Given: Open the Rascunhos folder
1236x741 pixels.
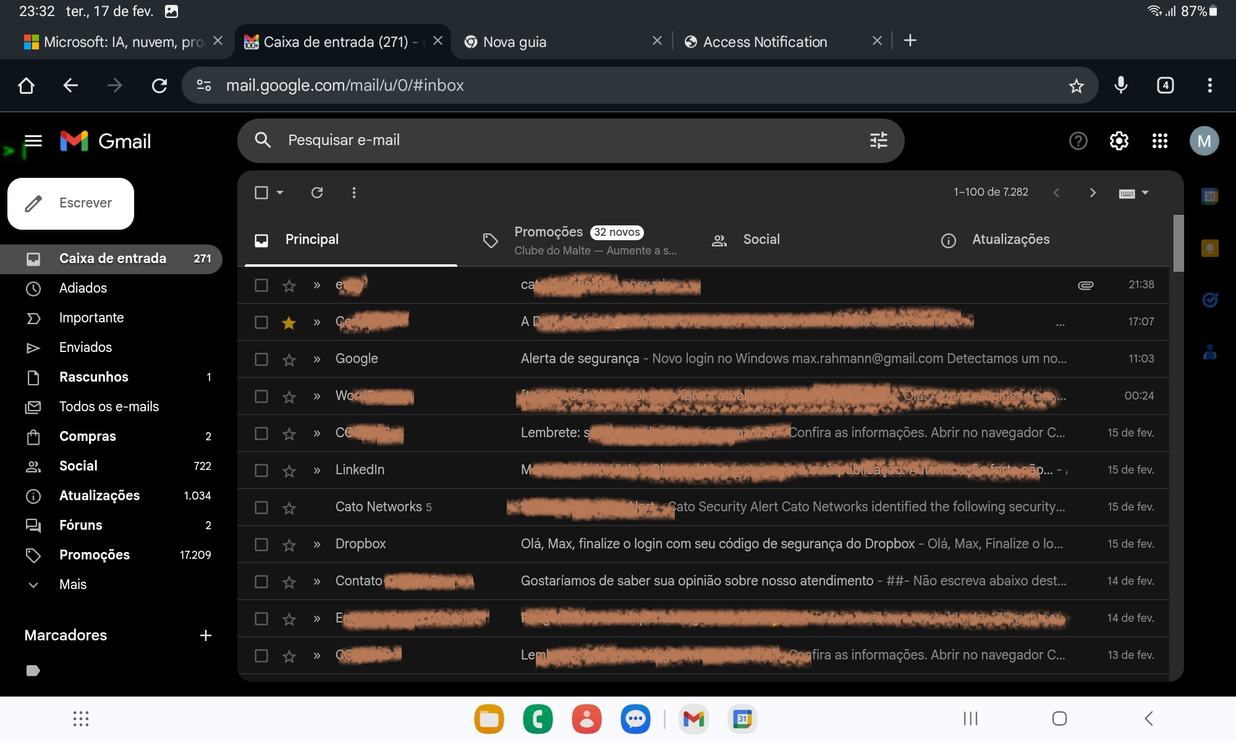Looking at the screenshot, I should (x=94, y=377).
